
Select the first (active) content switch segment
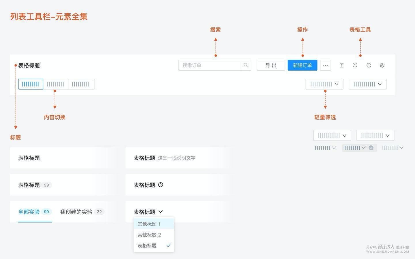click(x=31, y=84)
